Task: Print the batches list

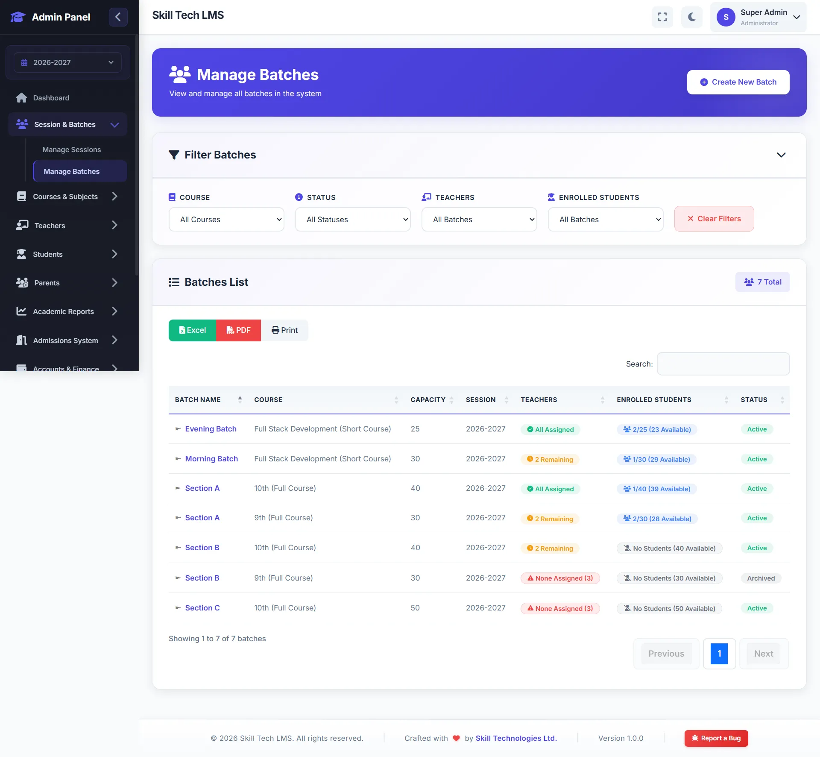Action: pyautogui.click(x=284, y=330)
